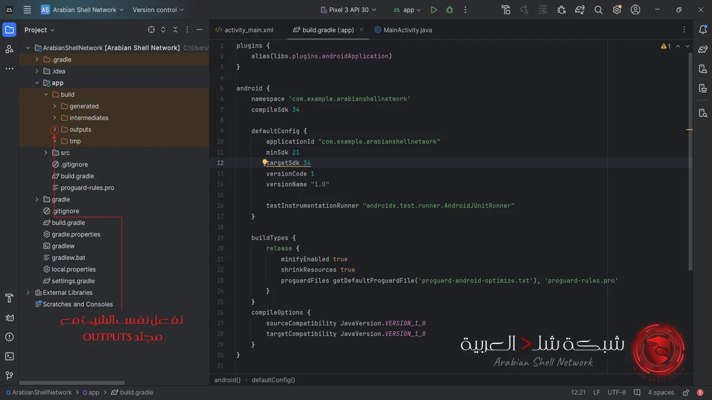Expand the generated folder
Viewport: 712px width, 400px height.
(x=55, y=106)
